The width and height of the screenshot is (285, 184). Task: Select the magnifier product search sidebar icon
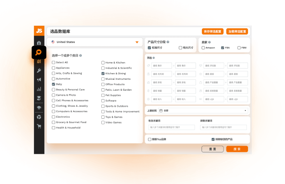coord(39,52)
